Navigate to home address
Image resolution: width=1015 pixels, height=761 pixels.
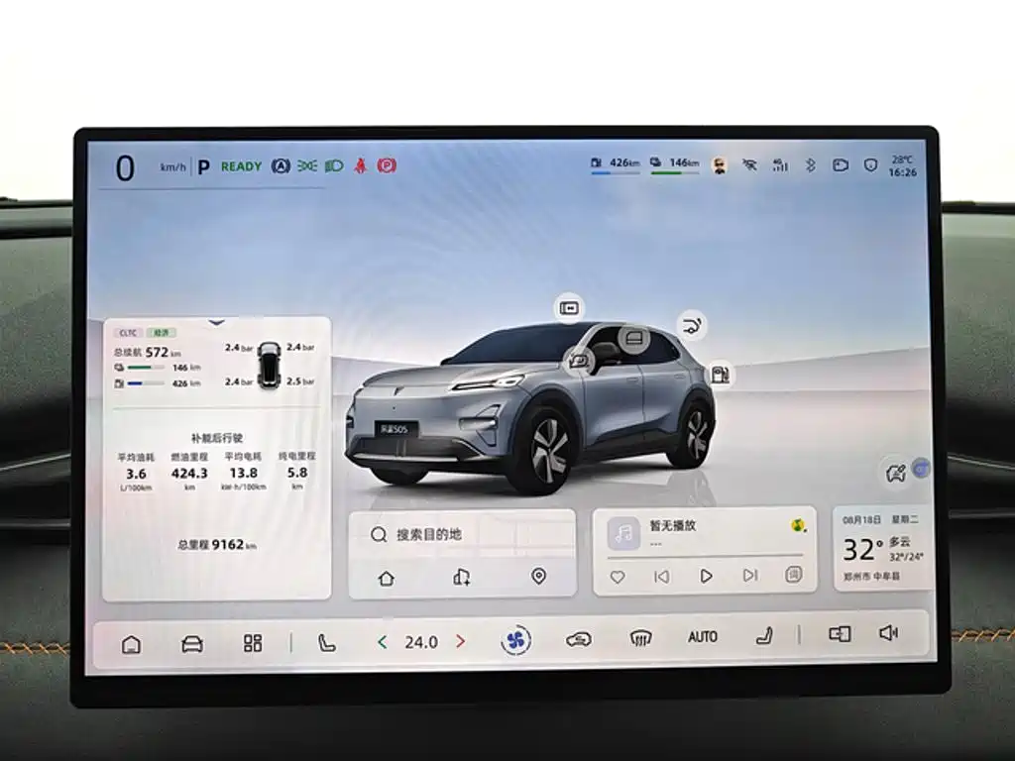click(387, 578)
